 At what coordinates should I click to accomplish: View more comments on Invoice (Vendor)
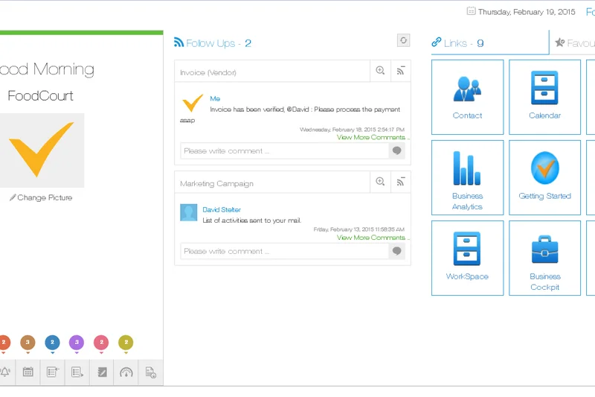372,138
